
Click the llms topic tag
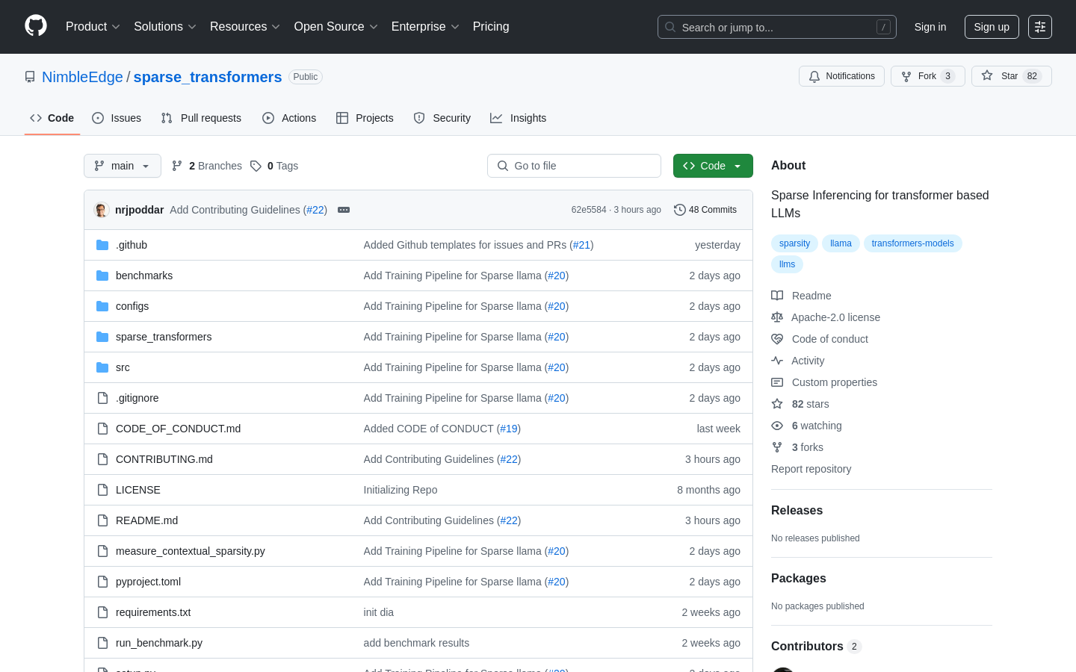click(787, 264)
